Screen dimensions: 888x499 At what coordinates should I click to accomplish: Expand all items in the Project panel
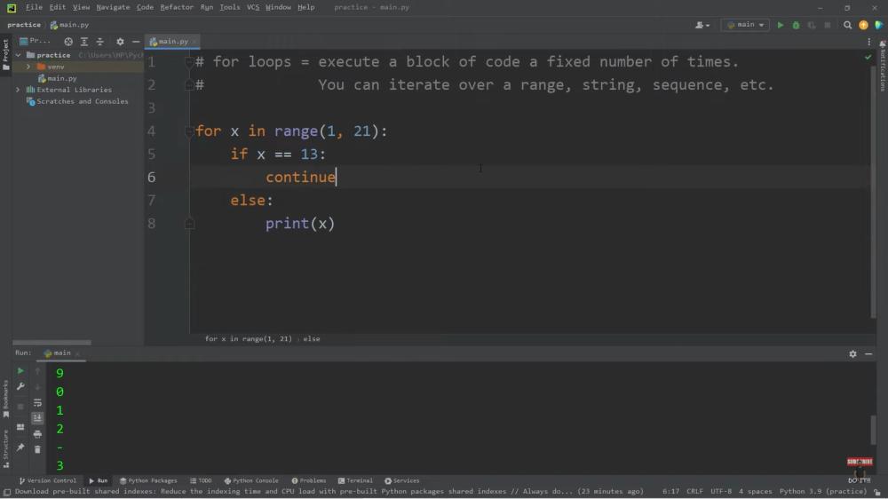tap(83, 42)
